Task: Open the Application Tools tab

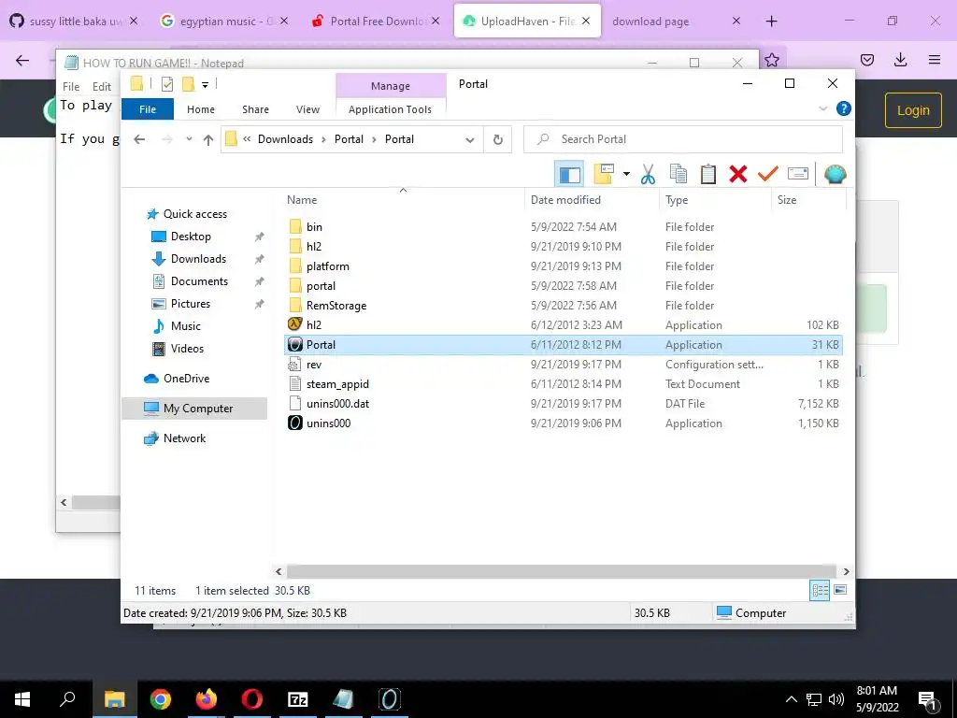Action: 390,109
